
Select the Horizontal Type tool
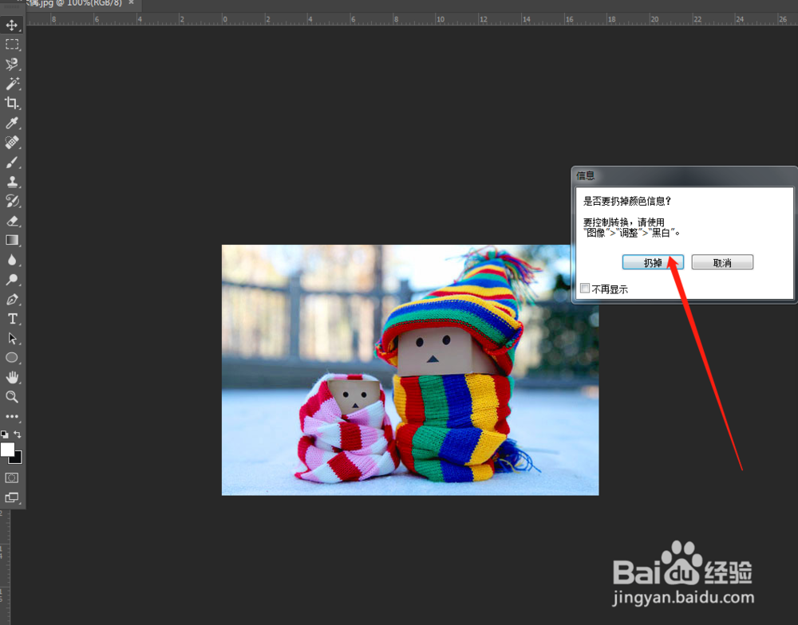click(12, 319)
